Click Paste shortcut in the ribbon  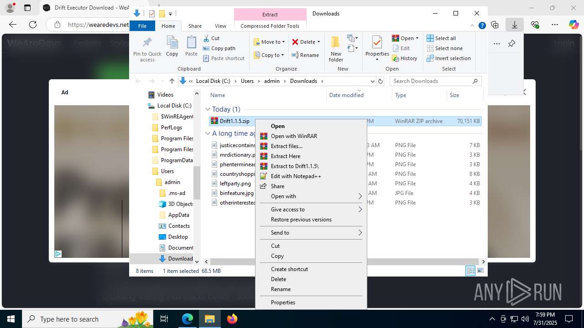[x=224, y=58]
